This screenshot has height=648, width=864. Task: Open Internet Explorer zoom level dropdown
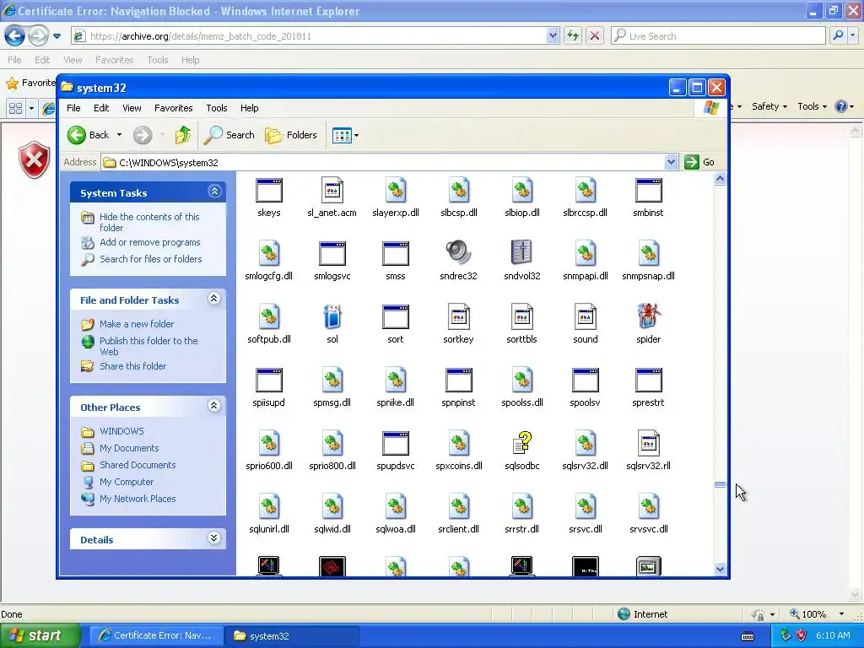(x=841, y=614)
